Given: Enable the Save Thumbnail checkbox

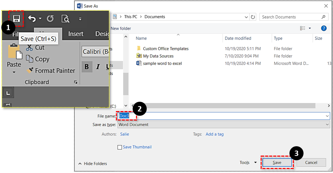Looking at the screenshot, I should (x=120, y=147).
